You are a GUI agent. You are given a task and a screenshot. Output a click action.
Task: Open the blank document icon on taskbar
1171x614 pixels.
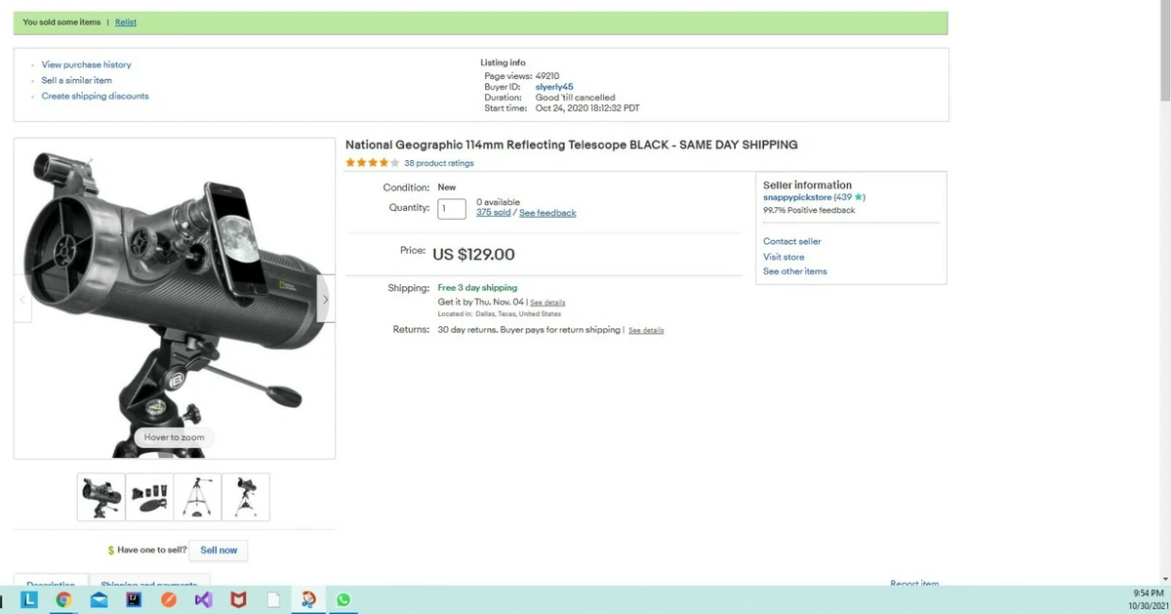coord(273,600)
